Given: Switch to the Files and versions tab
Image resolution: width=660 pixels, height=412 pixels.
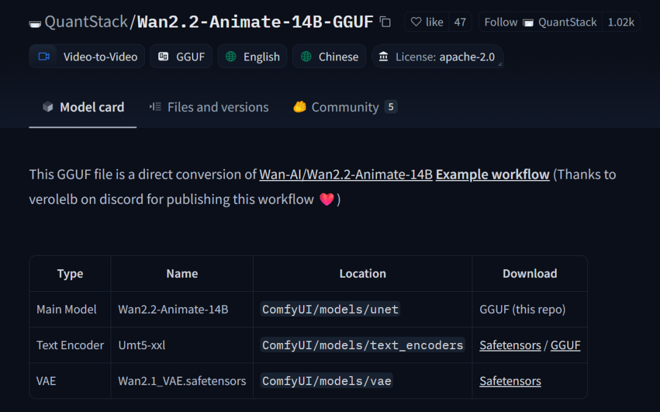Looking at the screenshot, I should pos(209,107).
